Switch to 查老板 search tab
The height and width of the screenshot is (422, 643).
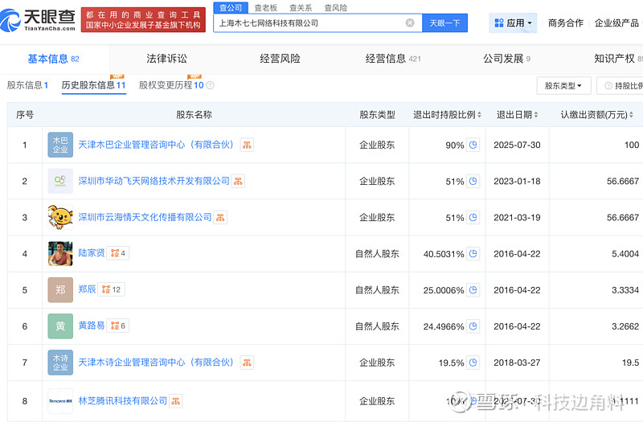[x=266, y=8]
